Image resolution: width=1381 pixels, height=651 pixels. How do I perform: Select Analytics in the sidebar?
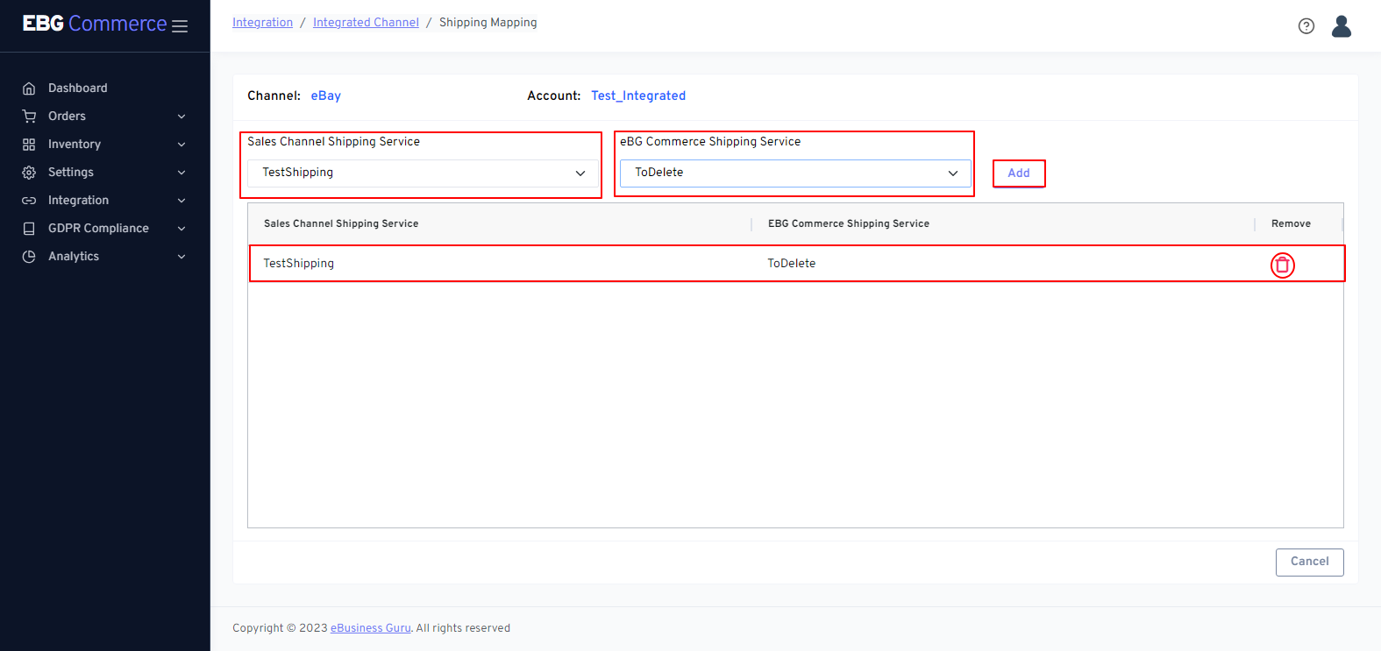pyautogui.click(x=74, y=257)
